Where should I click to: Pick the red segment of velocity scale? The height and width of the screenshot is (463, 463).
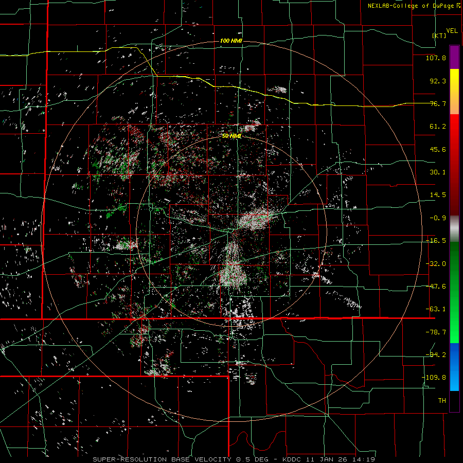[x=454, y=165]
